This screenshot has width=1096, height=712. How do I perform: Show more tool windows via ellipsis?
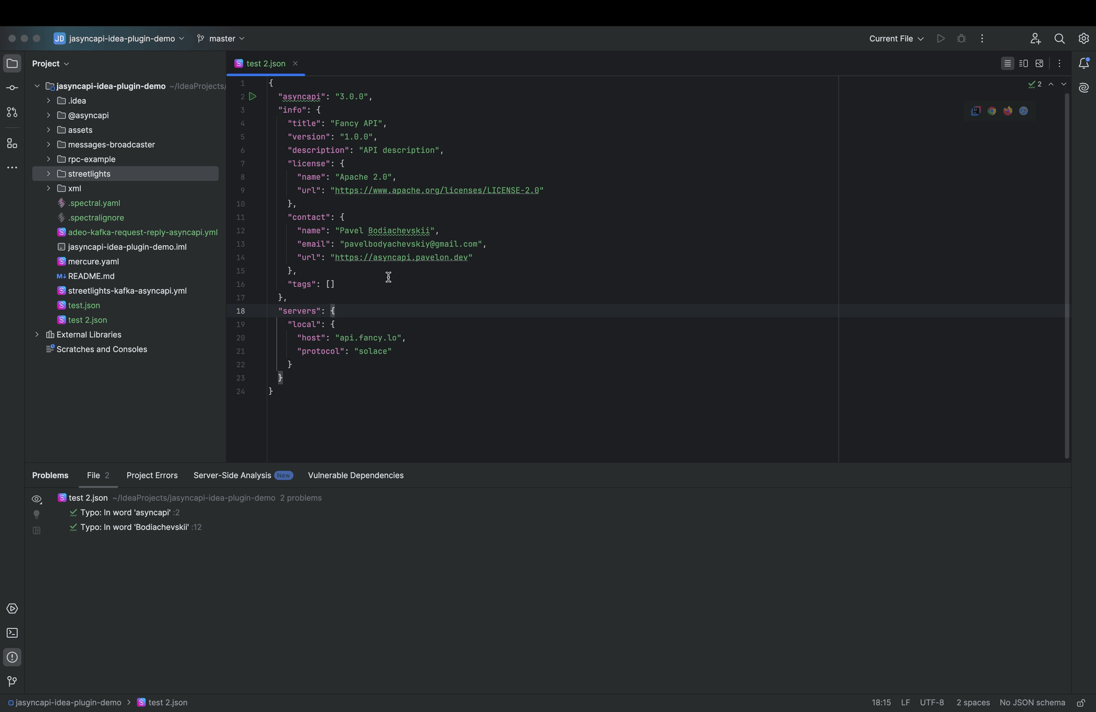(12, 167)
